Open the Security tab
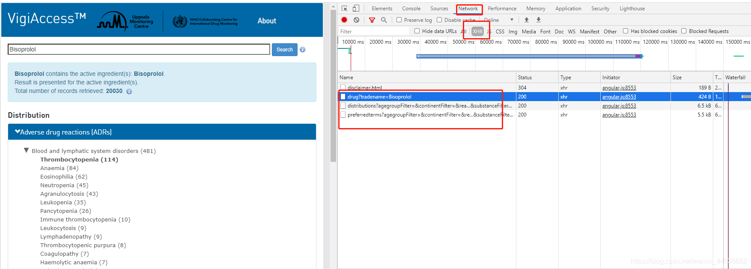751x269 pixels. pos(600,9)
